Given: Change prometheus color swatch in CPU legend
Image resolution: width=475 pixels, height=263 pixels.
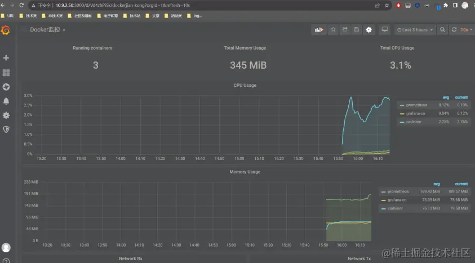Looking at the screenshot, I should [x=402, y=105].
